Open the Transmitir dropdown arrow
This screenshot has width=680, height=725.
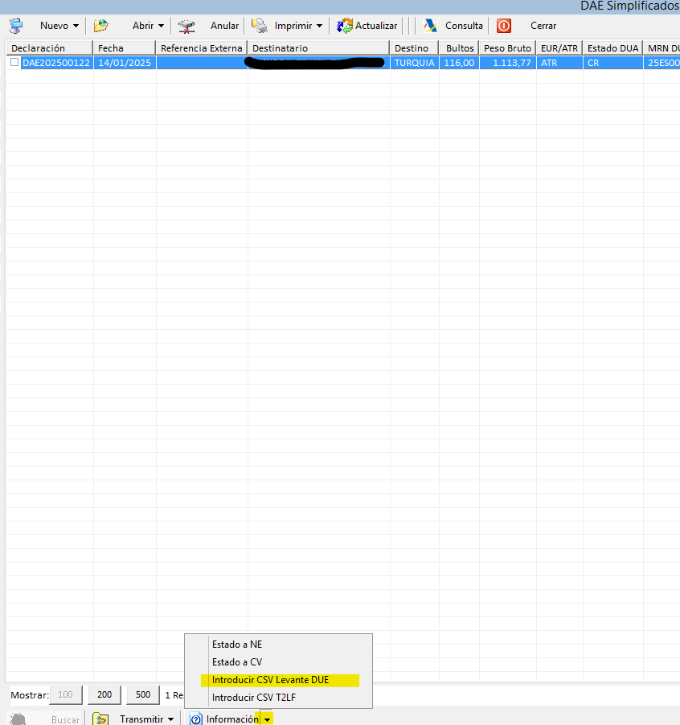170,719
